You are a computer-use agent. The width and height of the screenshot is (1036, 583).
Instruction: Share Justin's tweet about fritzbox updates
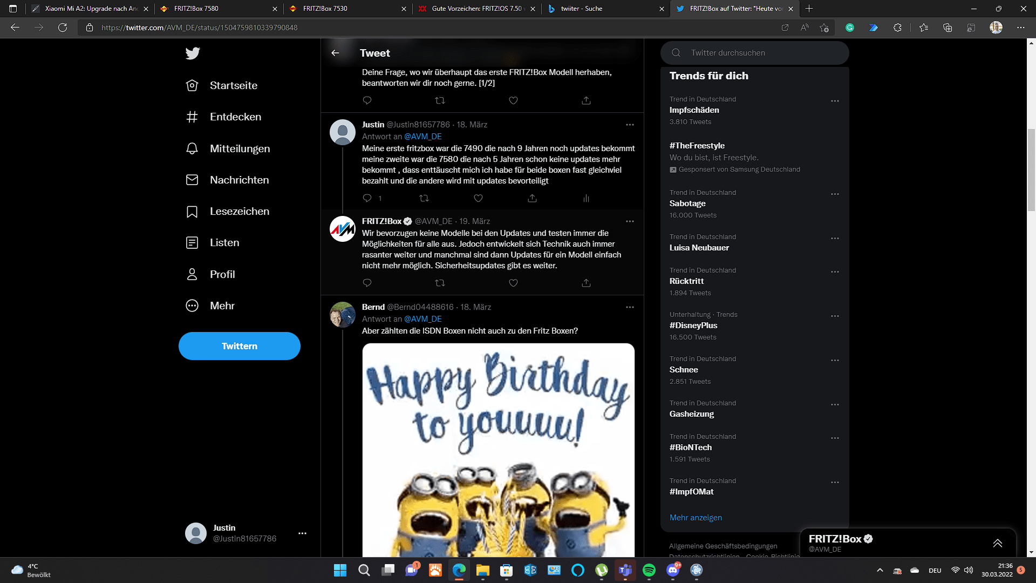tap(532, 198)
